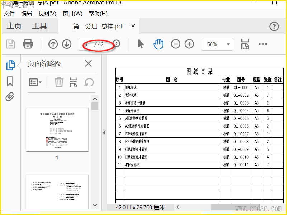Click drawing number QL-0003
Image resolution: width=287 pixels, height=215 pixels.
coord(241,103)
